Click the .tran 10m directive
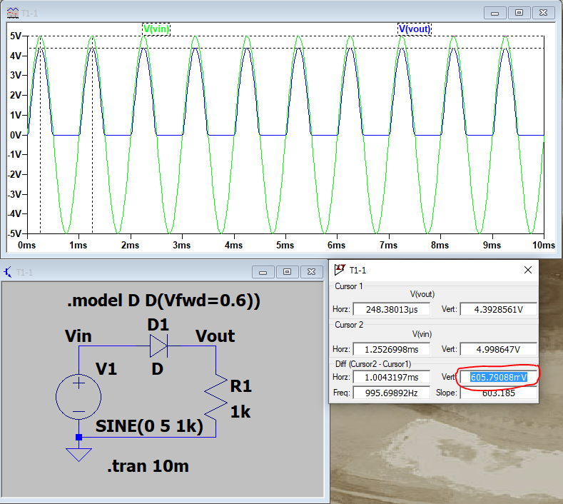 click(148, 467)
